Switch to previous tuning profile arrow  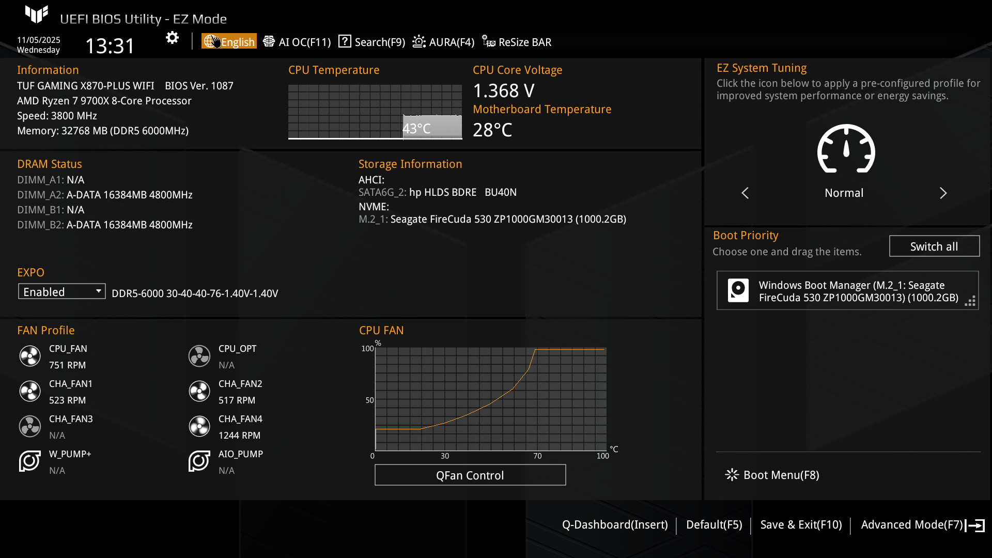point(745,193)
